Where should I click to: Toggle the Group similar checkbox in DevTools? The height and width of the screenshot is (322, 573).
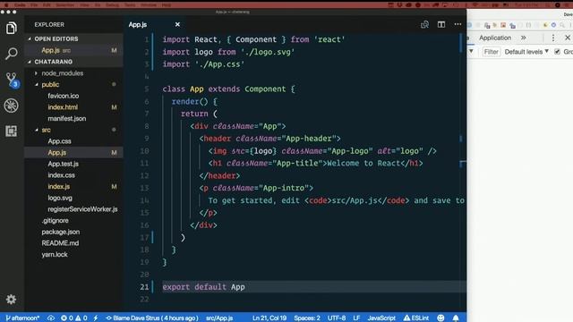click(557, 52)
